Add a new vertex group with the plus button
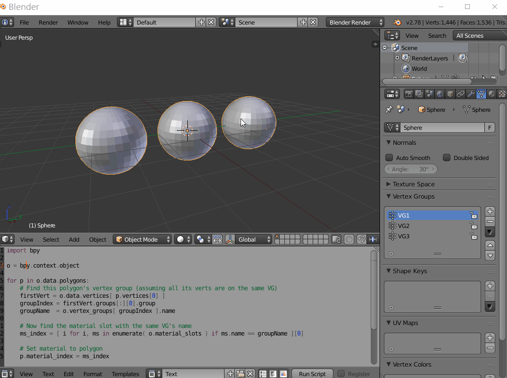 click(x=490, y=211)
